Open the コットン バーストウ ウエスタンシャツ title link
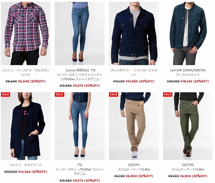215x183 pixels. tap(26, 72)
